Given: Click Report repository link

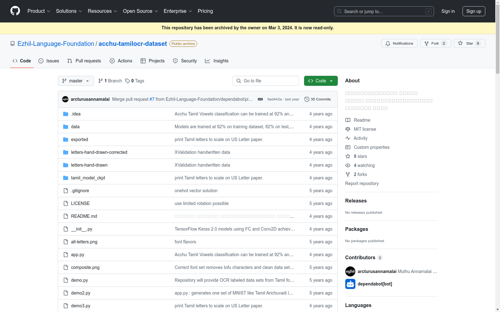Looking at the screenshot, I should pos(362,183).
